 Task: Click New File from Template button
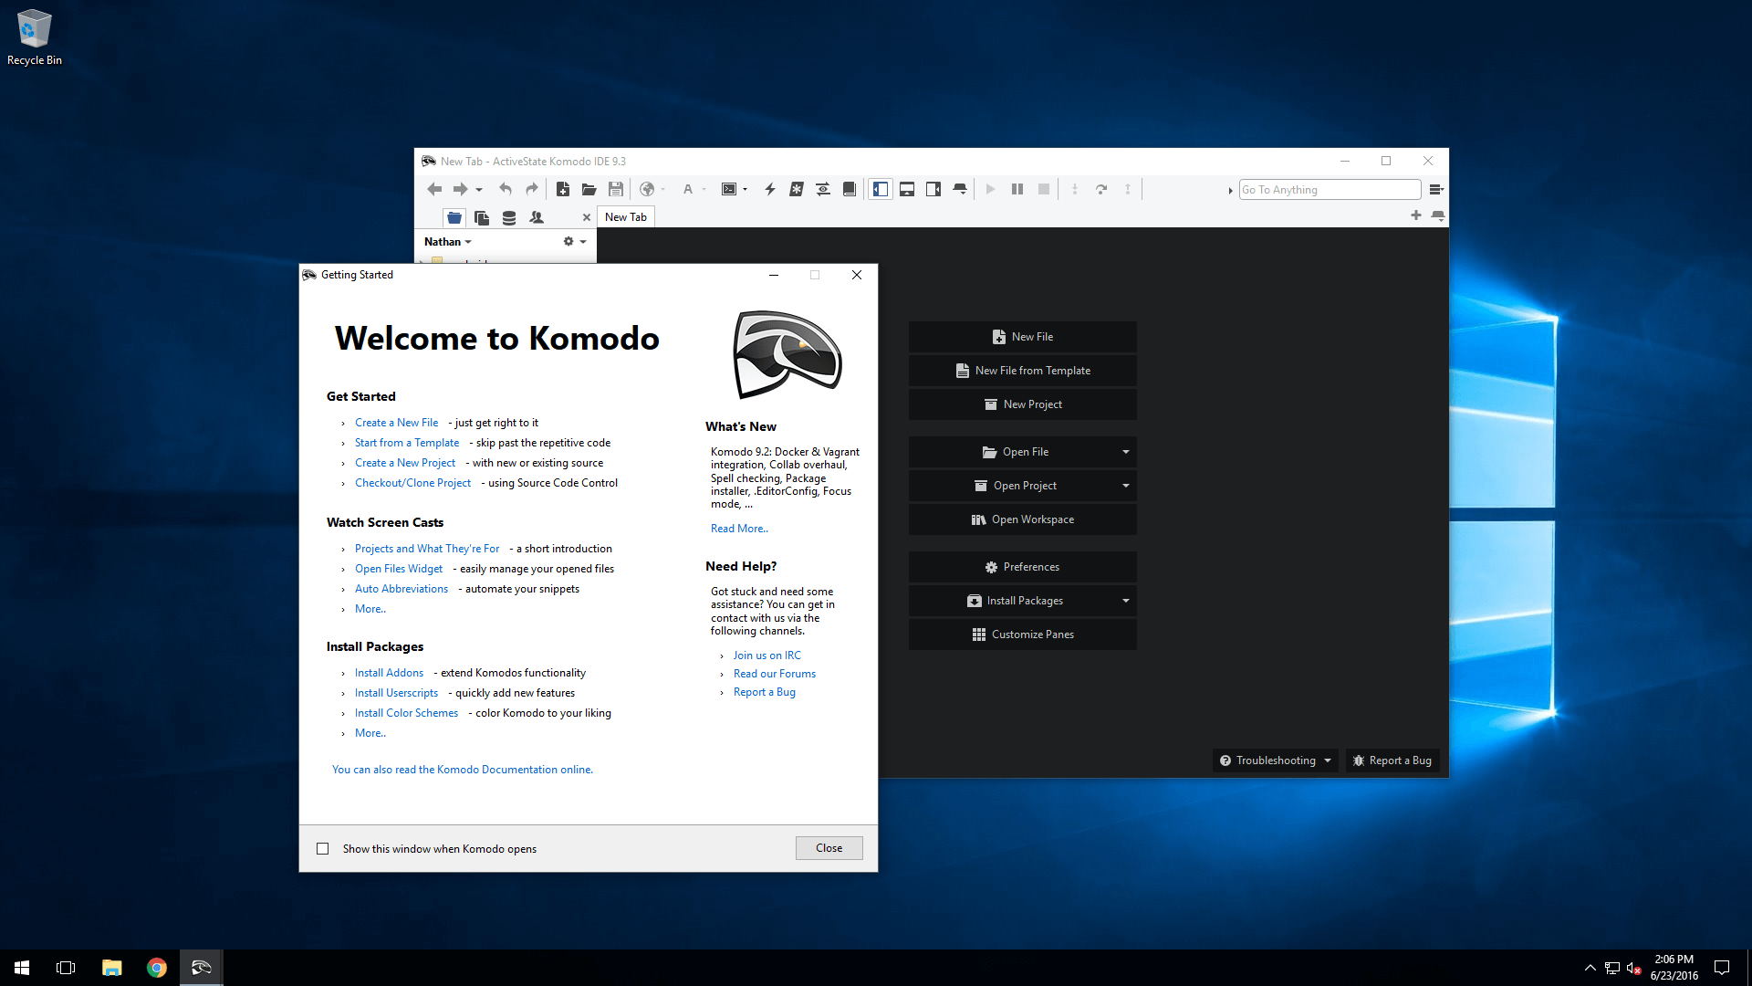[1022, 371]
